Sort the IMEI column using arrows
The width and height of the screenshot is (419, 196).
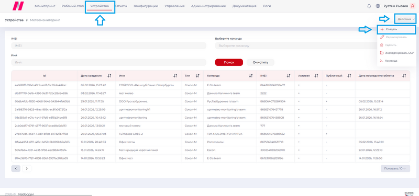pos(289,76)
